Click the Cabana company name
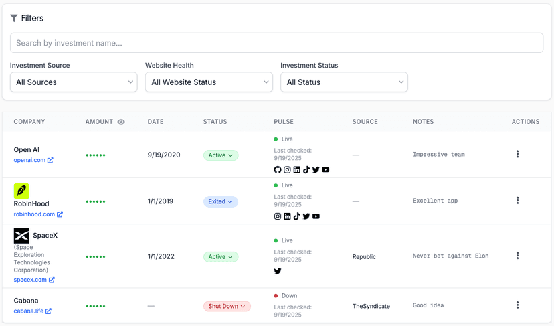The width and height of the screenshot is (554, 326). click(x=26, y=301)
